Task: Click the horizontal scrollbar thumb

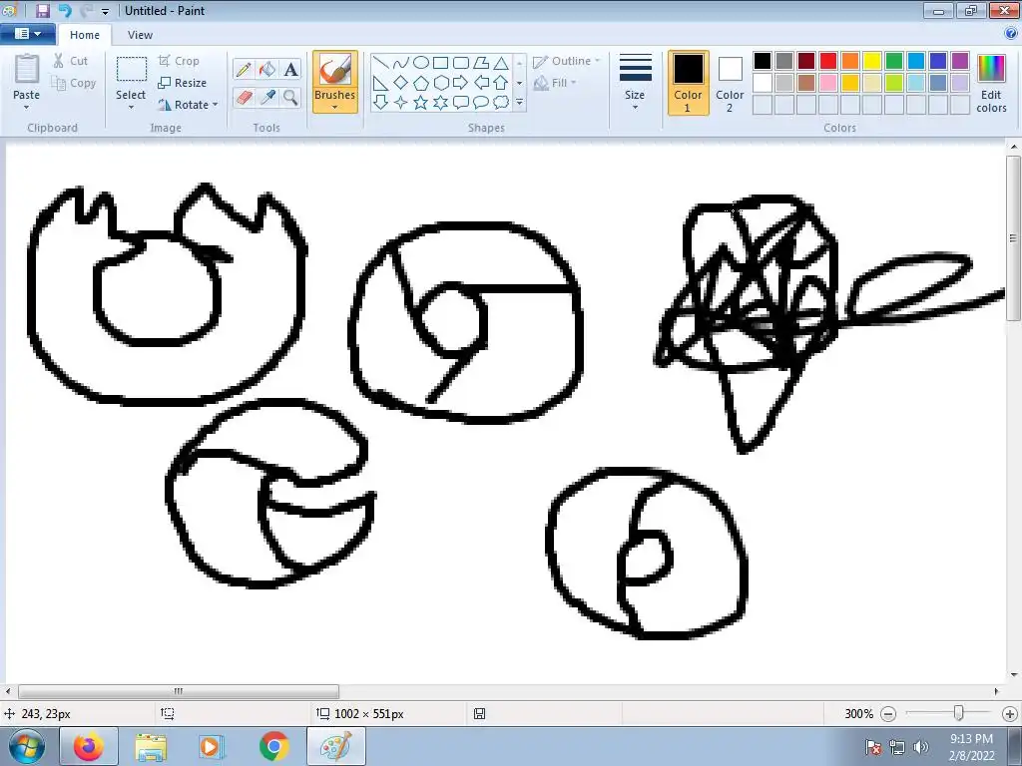Action: coord(178,691)
